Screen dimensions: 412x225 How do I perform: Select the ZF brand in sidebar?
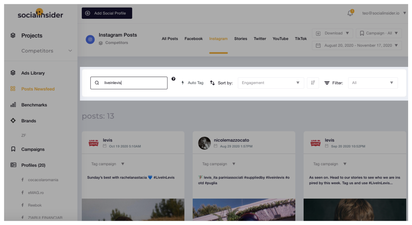(24, 135)
